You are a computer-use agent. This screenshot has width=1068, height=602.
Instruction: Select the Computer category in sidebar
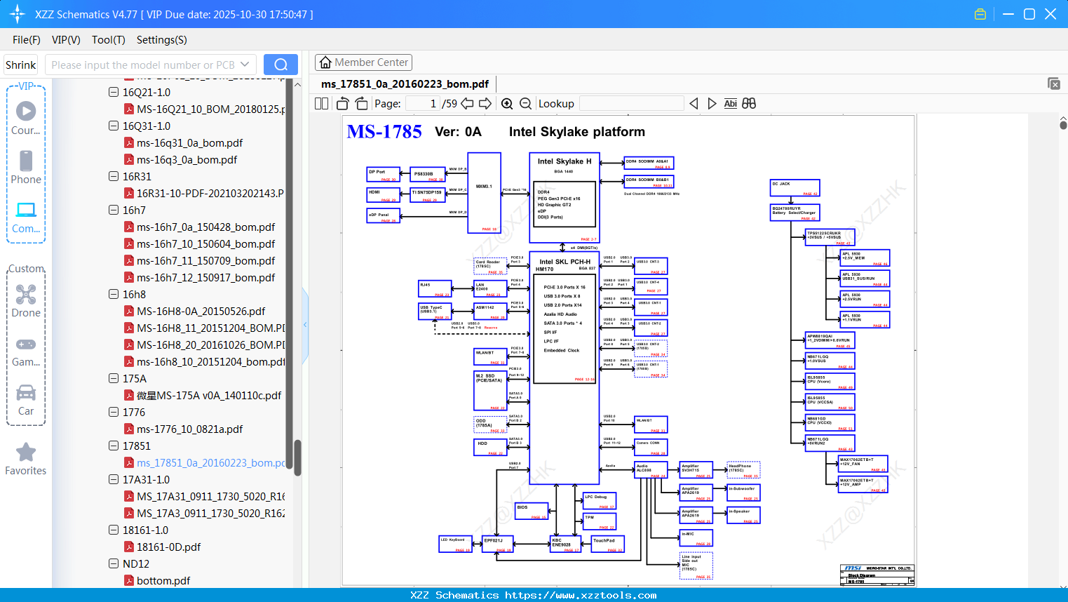click(26, 218)
